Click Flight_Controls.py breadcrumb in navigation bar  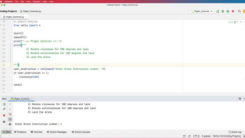(31, 11)
